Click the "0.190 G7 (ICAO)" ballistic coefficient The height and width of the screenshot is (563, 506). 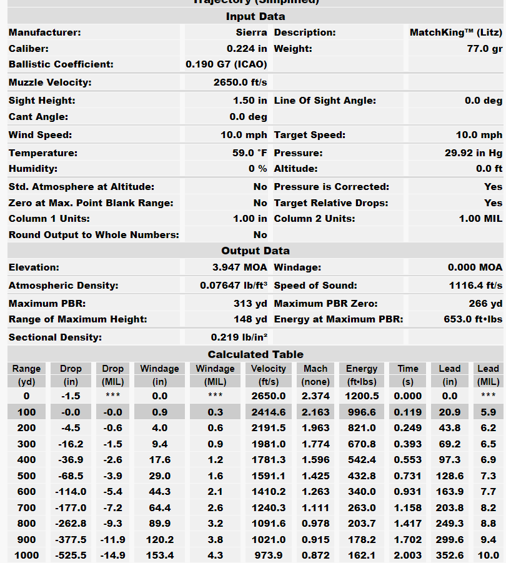226,64
